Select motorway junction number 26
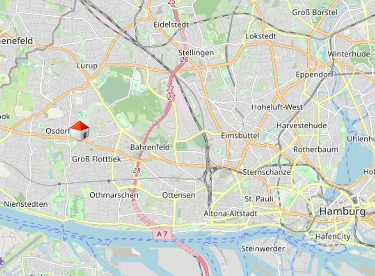Image resolution: width=375 pixels, height=276 pixels. (x=184, y=60)
